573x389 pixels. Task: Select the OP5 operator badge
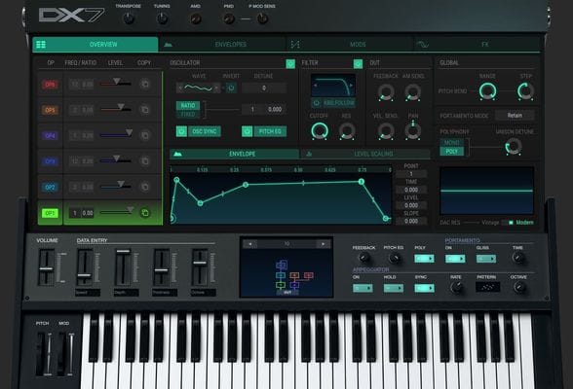tap(50, 110)
